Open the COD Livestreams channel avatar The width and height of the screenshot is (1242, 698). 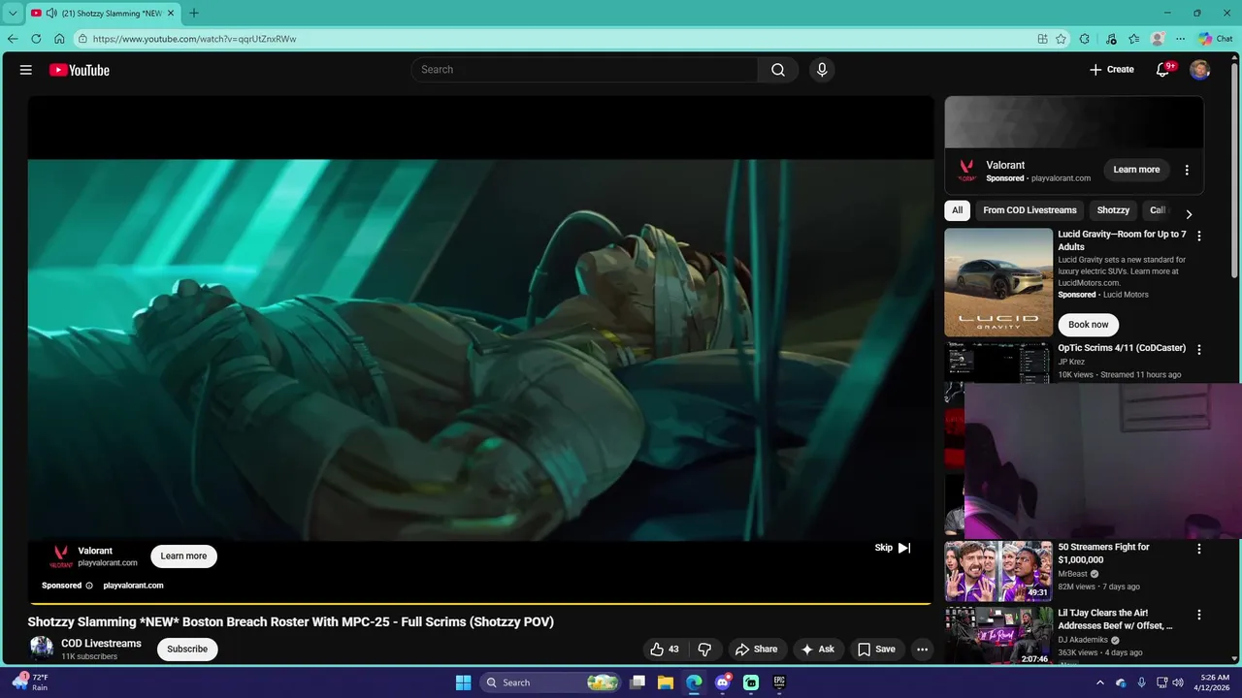(x=42, y=649)
